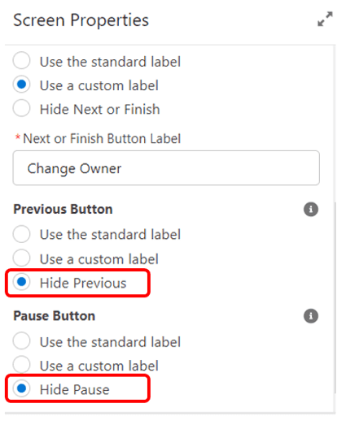Choose the Hide Previous radio option

21,282
